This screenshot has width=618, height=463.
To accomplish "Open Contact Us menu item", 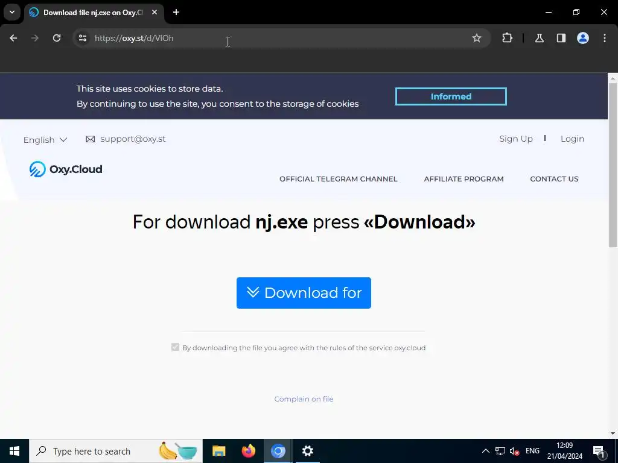I will [x=554, y=179].
